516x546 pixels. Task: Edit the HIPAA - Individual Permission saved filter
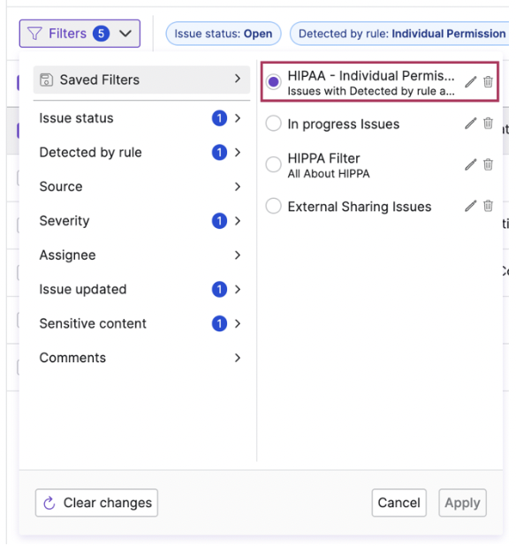tap(470, 82)
